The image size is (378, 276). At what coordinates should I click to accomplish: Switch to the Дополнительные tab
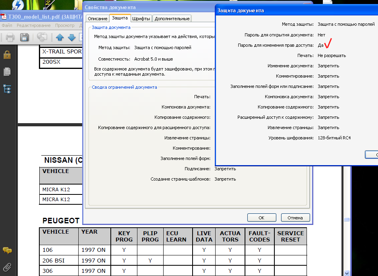pos(172,19)
